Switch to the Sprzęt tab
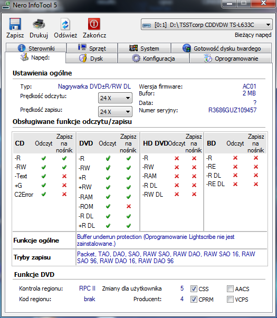Screen dimensions: 277x318 tap(92, 48)
